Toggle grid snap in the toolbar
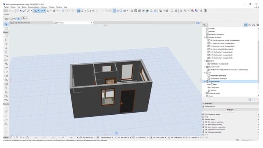The width and height of the screenshot is (263, 148). [x=54, y=11]
